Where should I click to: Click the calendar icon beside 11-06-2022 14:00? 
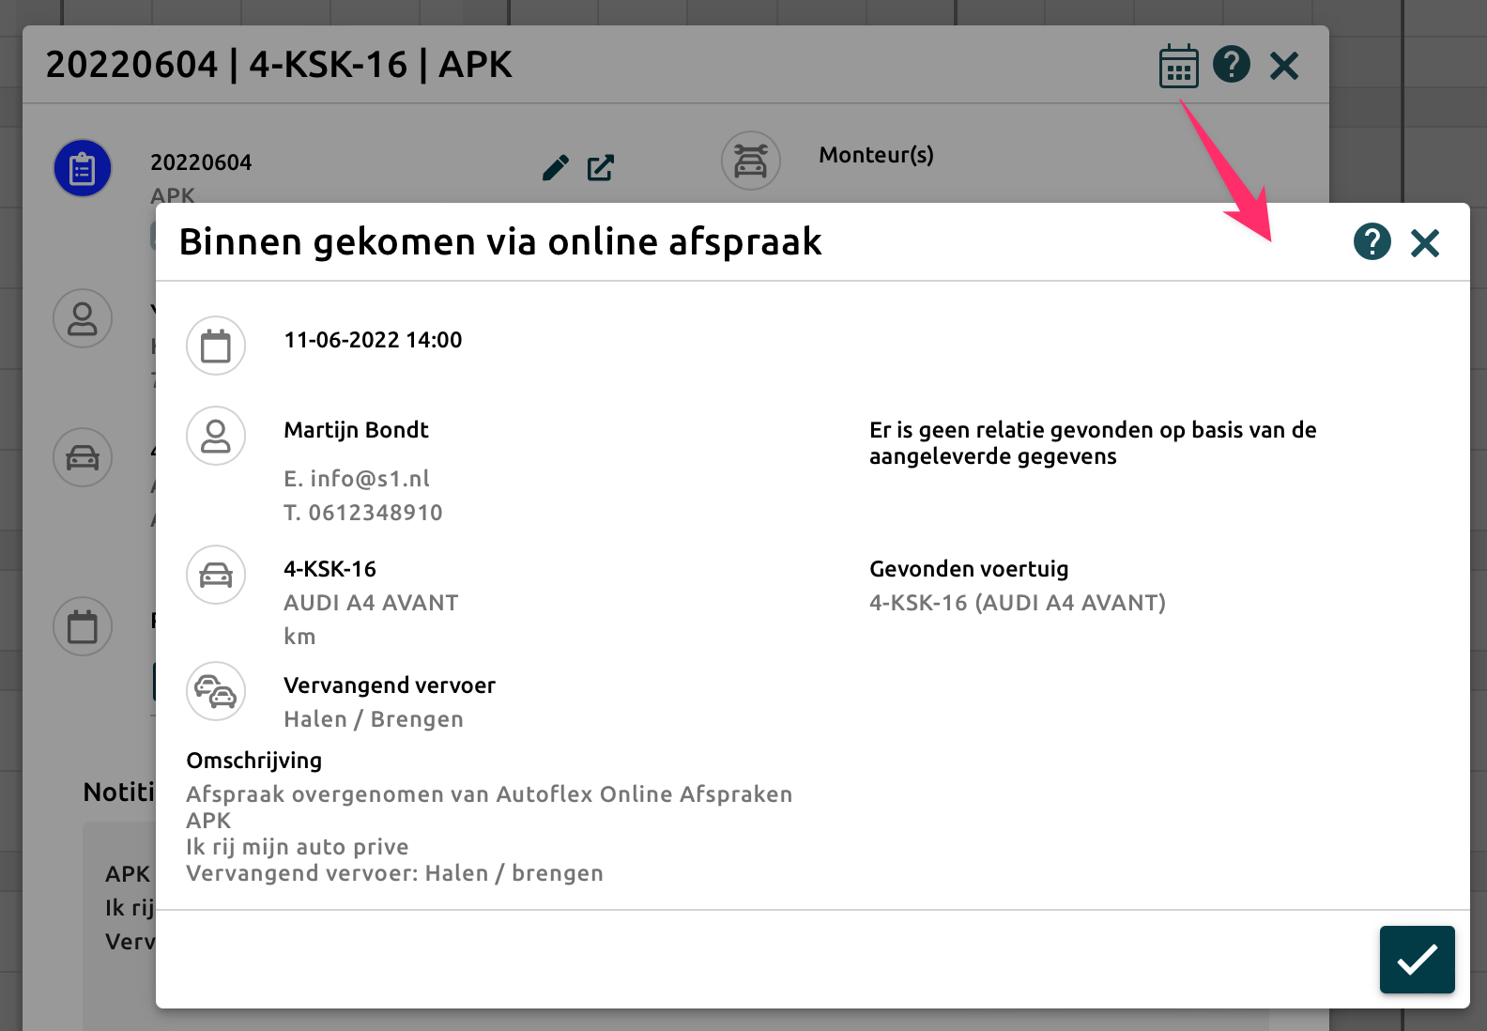216,346
